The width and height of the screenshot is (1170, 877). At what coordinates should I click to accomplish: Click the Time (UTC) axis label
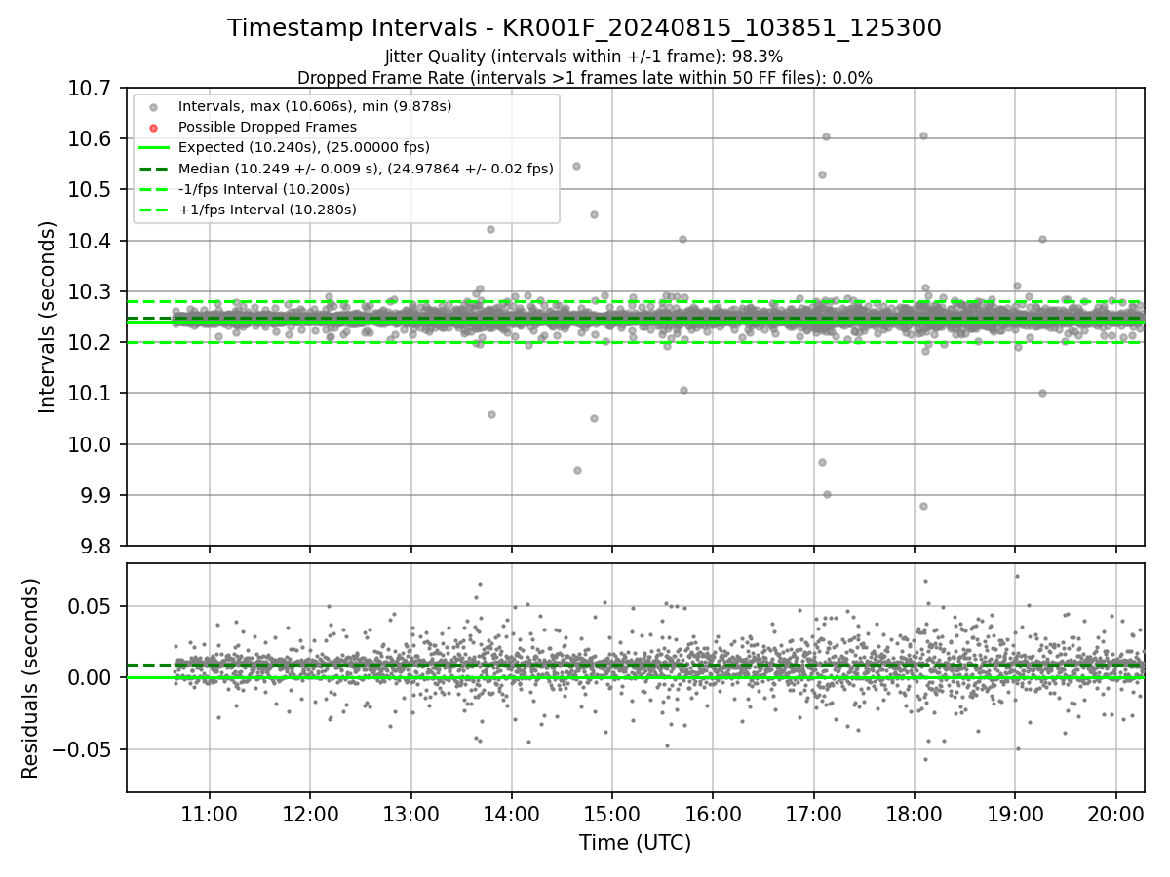click(x=635, y=843)
